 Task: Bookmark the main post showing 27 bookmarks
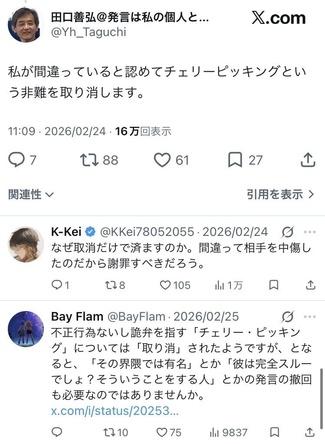click(235, 160)
